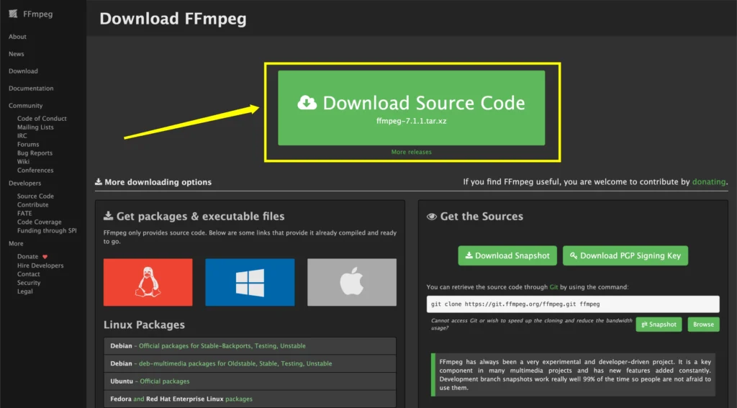Open the FATE sidebar link
The height and width of the screenshot is (408, 737).
click(x=24, y=214)
